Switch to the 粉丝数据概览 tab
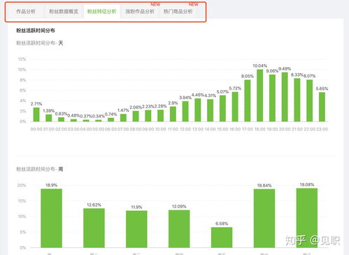349x255 pixels. pyautogui.click(x=64, y=11)
